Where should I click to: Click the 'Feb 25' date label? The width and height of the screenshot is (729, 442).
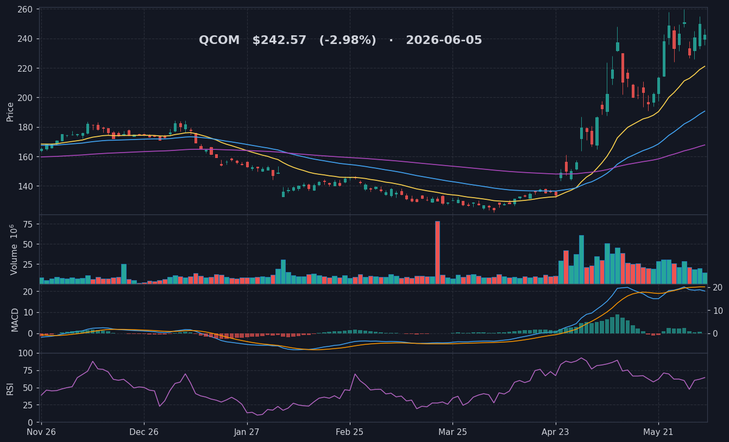[x=349, y=432]
